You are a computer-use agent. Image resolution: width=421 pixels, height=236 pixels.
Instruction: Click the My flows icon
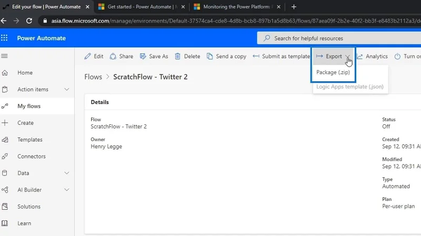pos(5,106)
